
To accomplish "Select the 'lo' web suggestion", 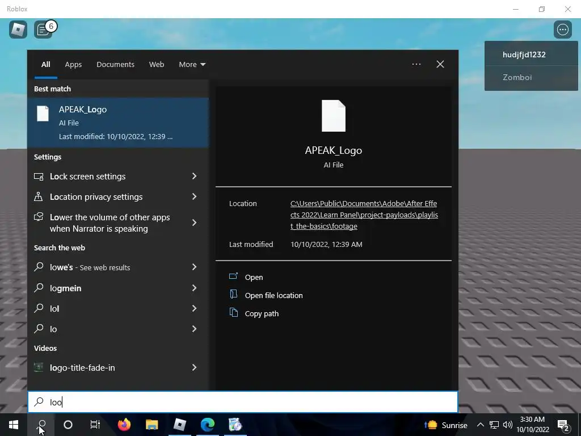I will coord(111,329).
